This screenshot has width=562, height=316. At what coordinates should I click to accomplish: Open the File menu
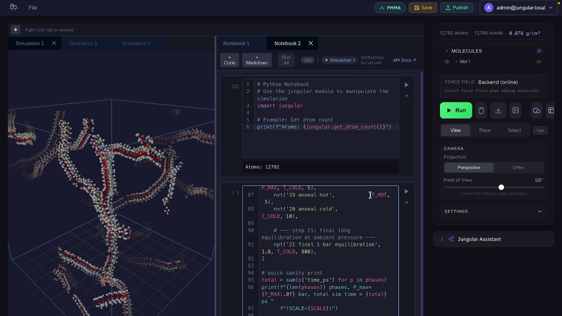point(33,7)
